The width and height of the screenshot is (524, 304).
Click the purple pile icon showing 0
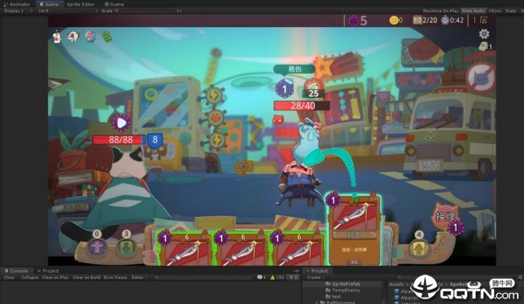click(x=97, y=246)
